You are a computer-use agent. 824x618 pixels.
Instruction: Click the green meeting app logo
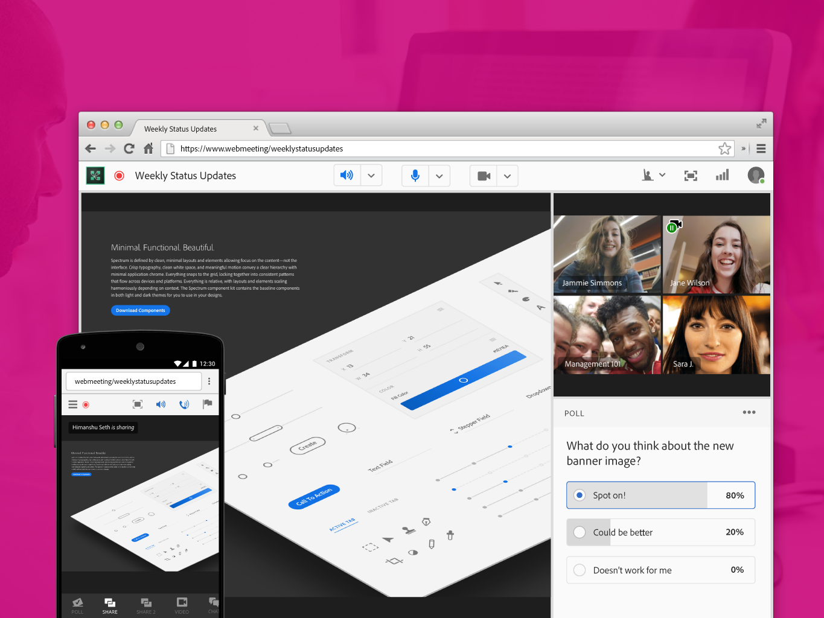pyautogui.click(x=95, y=176)
